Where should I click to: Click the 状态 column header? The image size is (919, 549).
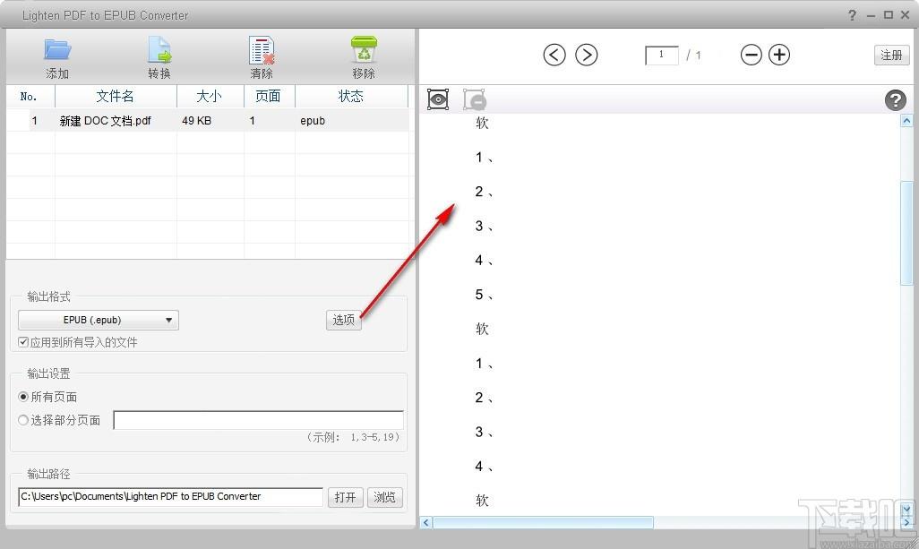(x=351, y=97)
